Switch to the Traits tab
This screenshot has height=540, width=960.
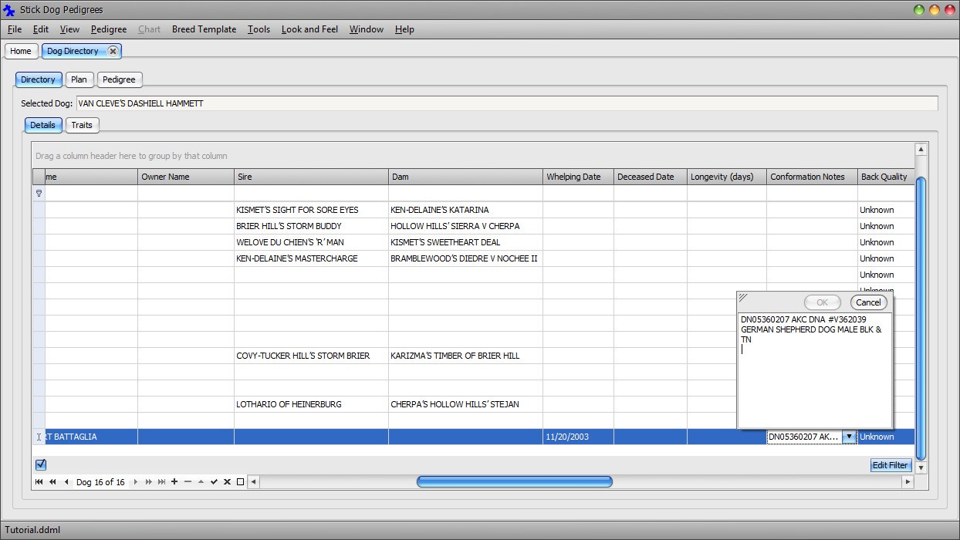click(x=82, y=125)
